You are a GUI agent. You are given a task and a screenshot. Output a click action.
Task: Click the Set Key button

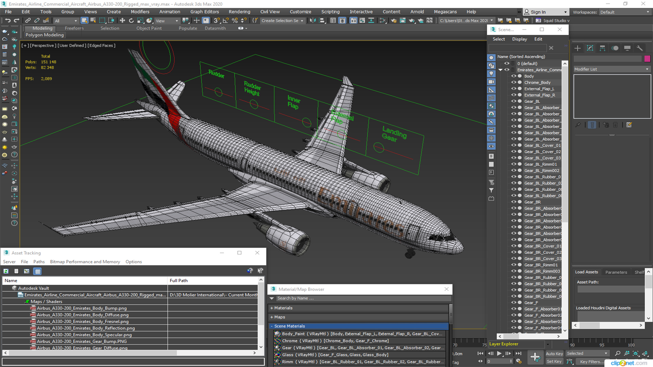(x=554, y=362)
